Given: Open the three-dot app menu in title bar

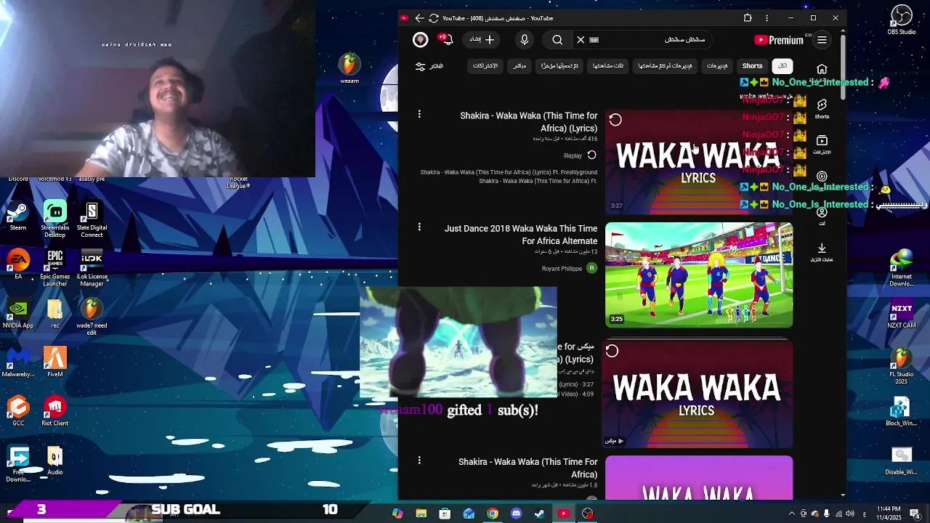Looking at the screenshot, I should pos(767,18).
